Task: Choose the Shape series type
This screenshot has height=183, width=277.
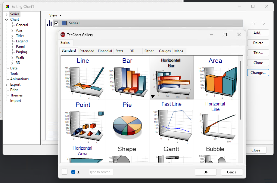Action: 127,153
